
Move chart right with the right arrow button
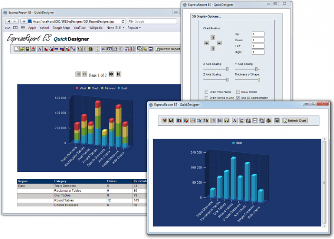click(219, 43)
